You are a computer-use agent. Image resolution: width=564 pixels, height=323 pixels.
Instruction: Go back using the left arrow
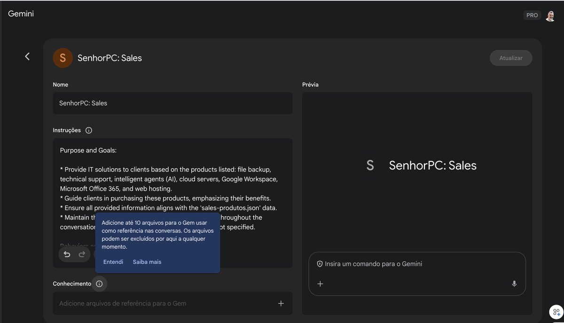click(x=27, y=56)
